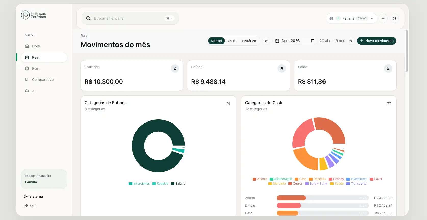Go to previous month arrow
This screenshot has width=427, height=220.
click(x=266, y=41)
